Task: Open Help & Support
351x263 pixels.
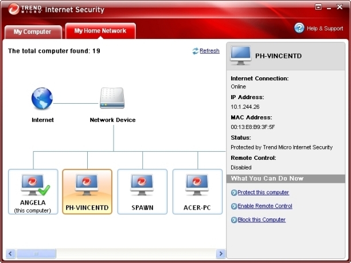Action: click(325, 29)
